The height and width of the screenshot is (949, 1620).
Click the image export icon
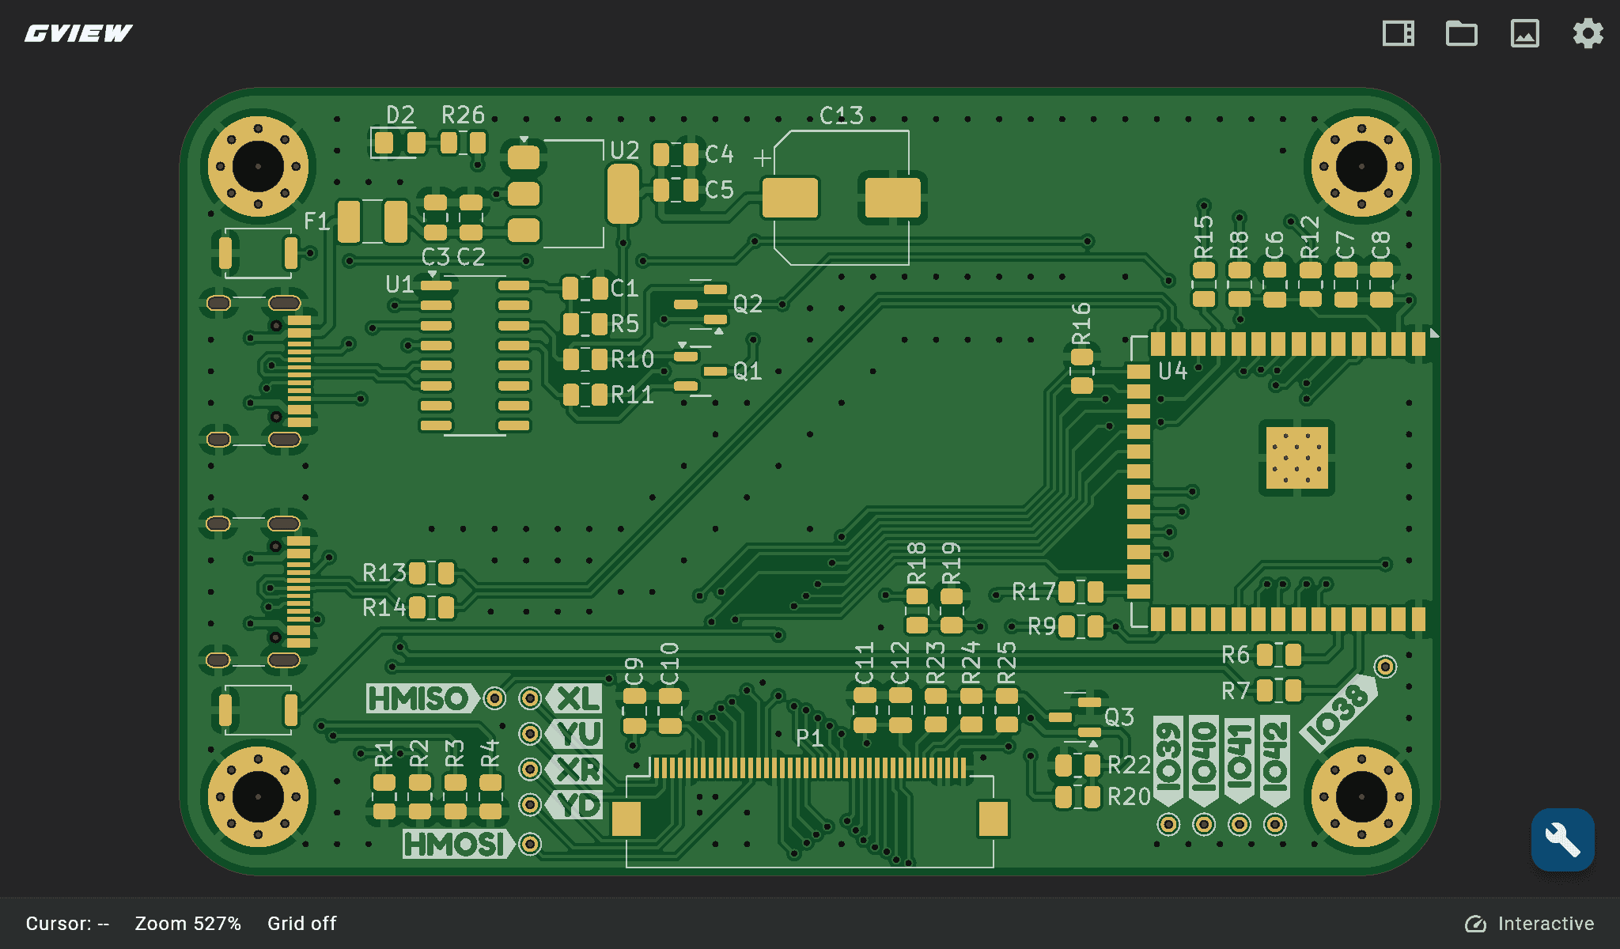click(x=1524, y=33)
